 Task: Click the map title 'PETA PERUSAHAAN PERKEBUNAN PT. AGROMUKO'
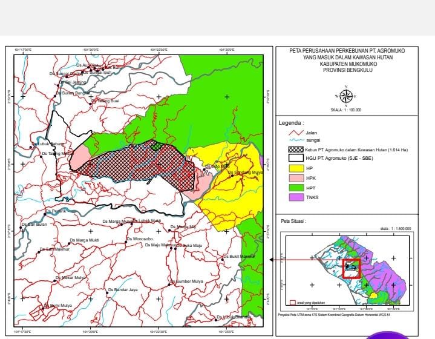[347, 53]
